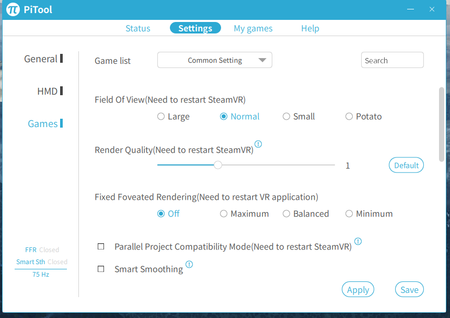The width and height of the screenshot is (450, 318).
Task: Click the Render Quality info icon
Action: 258,144
